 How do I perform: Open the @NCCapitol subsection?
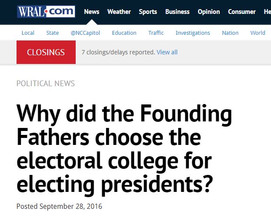tap(85, 33)
